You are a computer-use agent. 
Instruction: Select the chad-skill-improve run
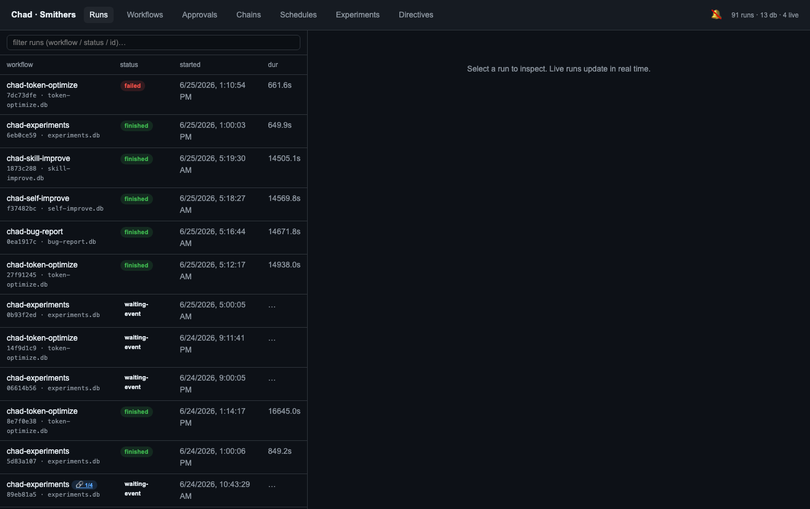click(154, 168)
